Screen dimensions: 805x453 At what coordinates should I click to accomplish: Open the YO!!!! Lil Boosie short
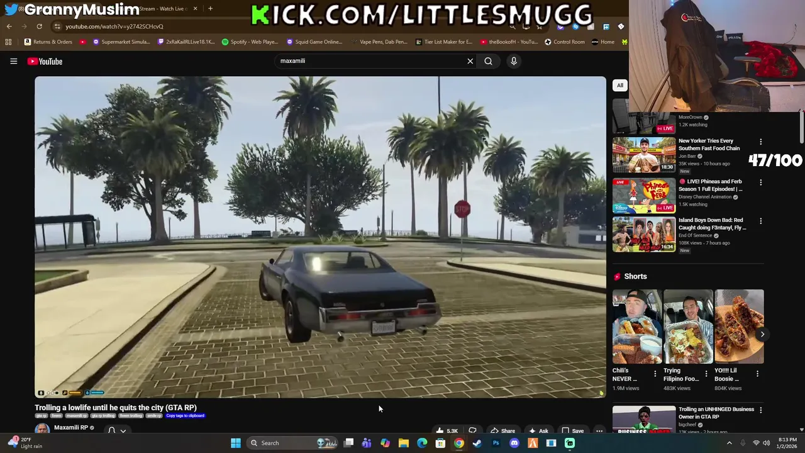[x=739, y=327]
